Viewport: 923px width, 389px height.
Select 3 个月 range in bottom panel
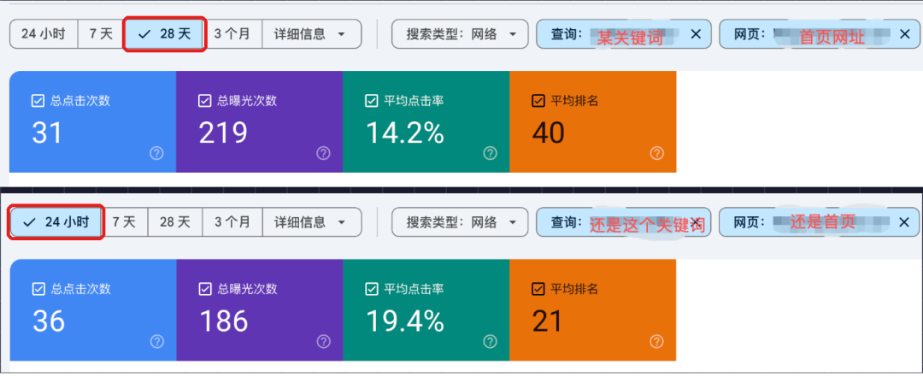pyautogui.click(x=232, y=222)
